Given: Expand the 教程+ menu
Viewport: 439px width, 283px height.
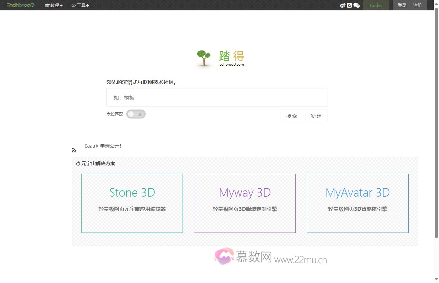Looking at the screenshot, I should tap(54, 5).
